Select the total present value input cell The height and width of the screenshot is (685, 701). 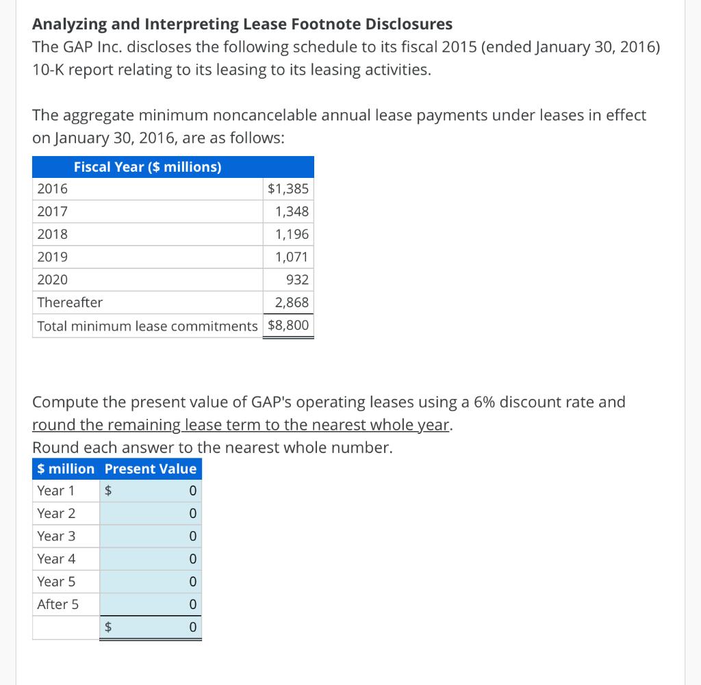click(x=151, y=627)
